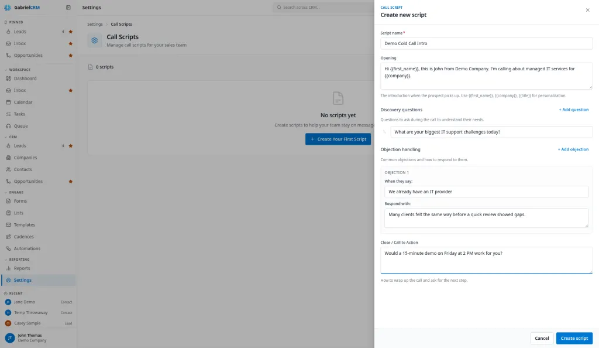599x348 pixels.
Task: Focus the Search across CRM field
Action: [324, 7]
